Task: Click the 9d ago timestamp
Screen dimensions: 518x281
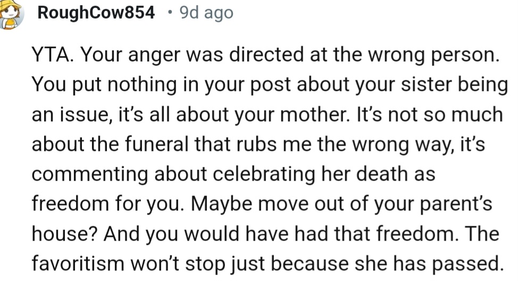Action: pos(206,13)
